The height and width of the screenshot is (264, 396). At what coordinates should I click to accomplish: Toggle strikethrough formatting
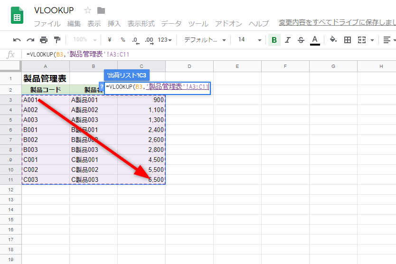(301, 40)
